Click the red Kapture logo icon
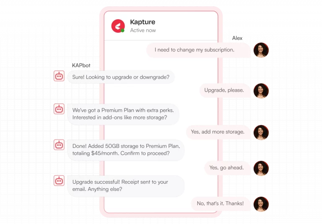Viewport: 322px width, 224px height. [x=118, y=26]
